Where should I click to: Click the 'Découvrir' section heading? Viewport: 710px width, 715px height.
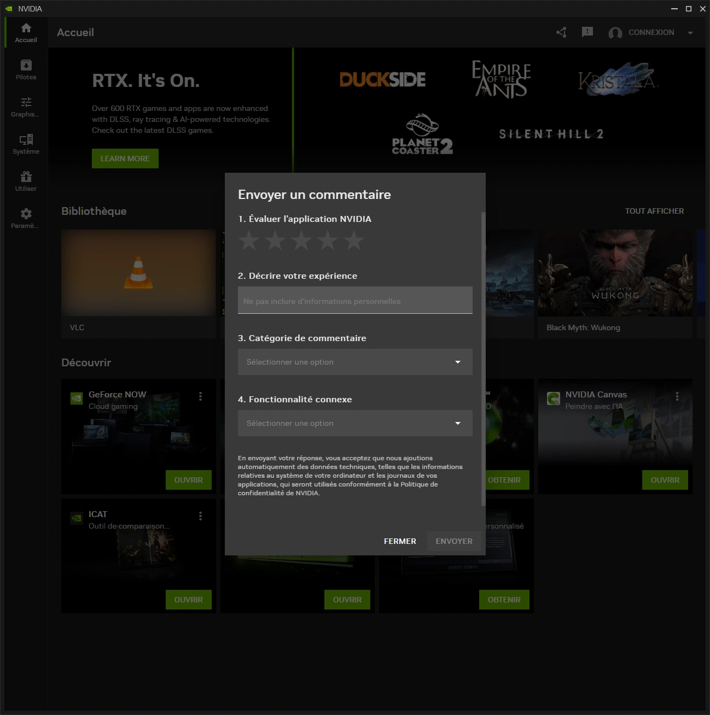coord(86,362)
